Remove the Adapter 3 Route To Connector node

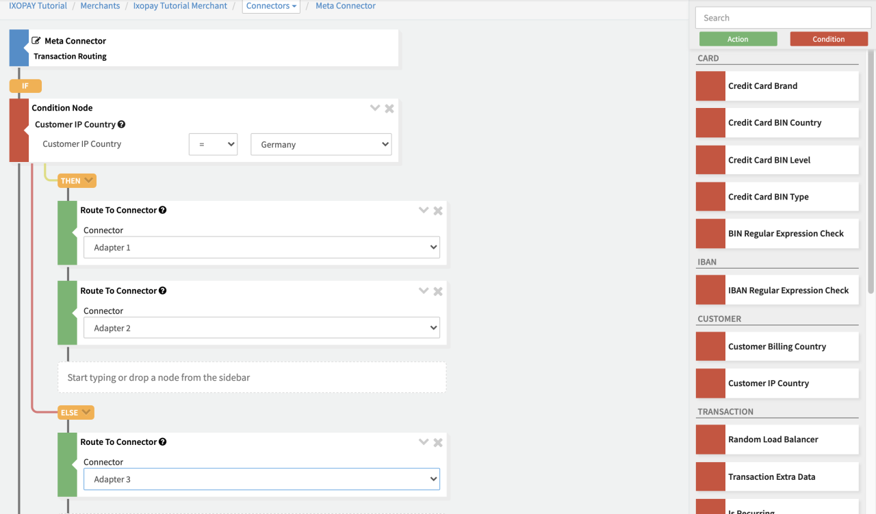pyautogui.click(x=438, y=442)
